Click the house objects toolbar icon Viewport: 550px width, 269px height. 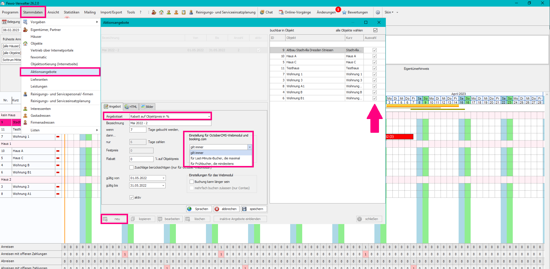coord(161,12)
